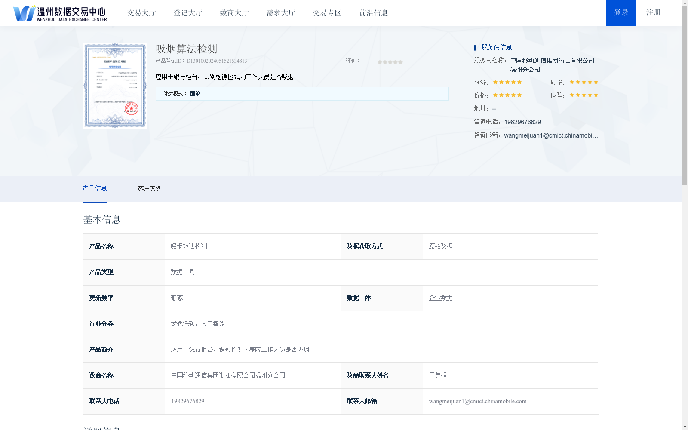Open the product certificate thumbnail image

point(115,86)
